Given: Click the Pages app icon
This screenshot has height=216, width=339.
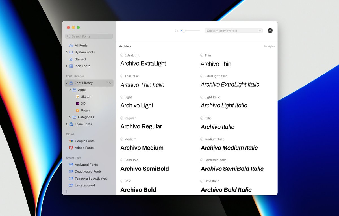Looking at the screenshot, I should point(78,110).
